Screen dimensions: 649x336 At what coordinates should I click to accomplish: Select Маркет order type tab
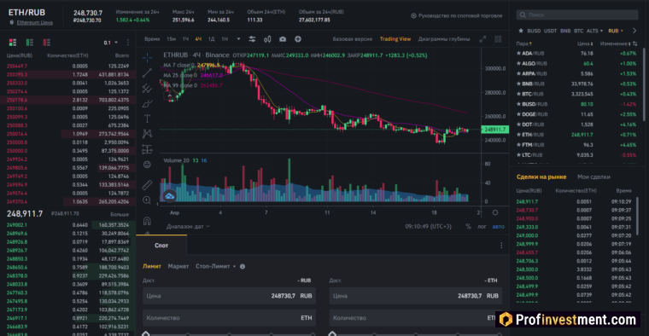[x=178, y=267]
